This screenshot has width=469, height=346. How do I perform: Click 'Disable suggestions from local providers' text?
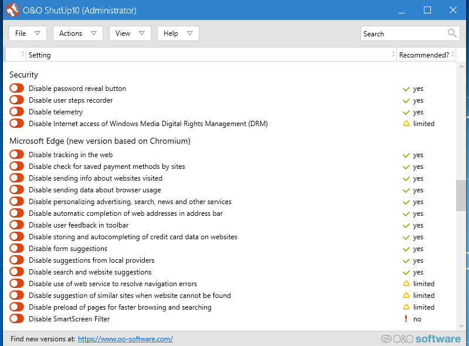tap(91, 260)
